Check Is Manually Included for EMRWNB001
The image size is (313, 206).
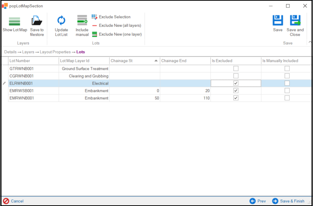pos(287,98)
